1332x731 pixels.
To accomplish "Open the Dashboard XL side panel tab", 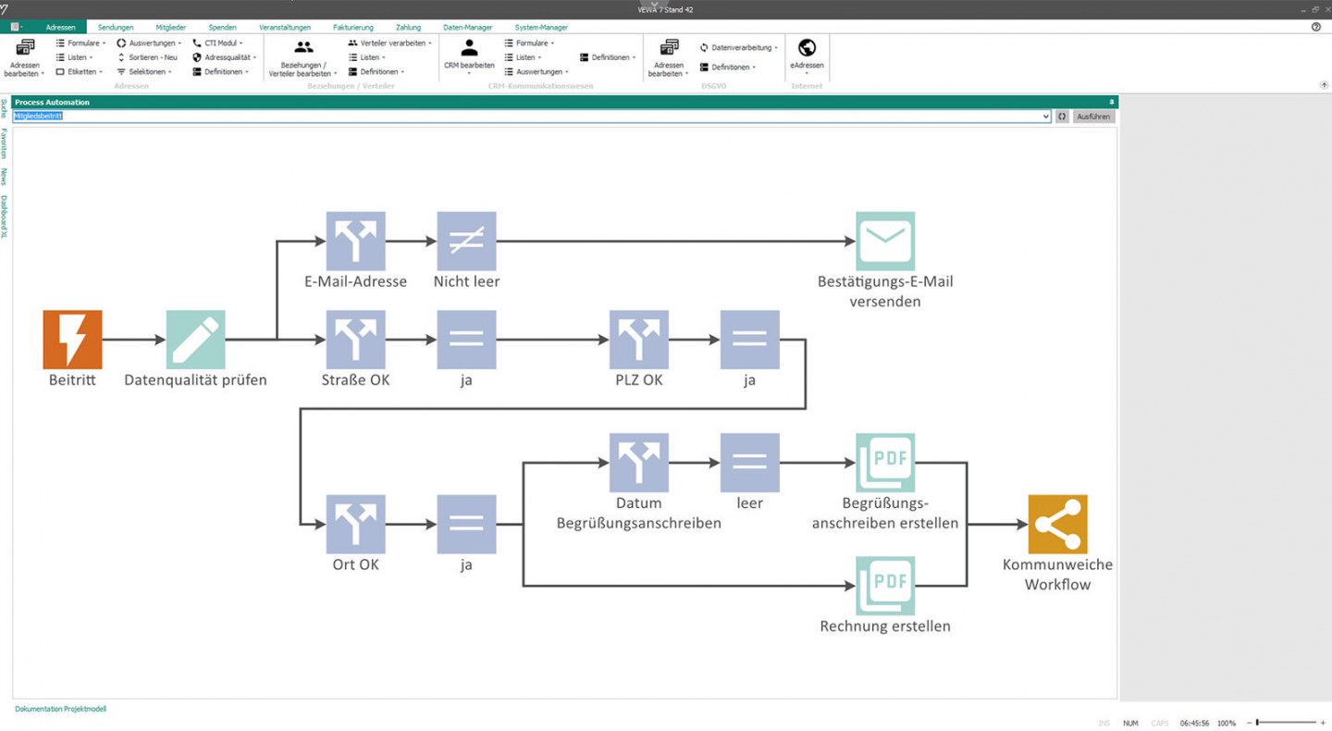I will pyautogui.click(x=4, y=217).
